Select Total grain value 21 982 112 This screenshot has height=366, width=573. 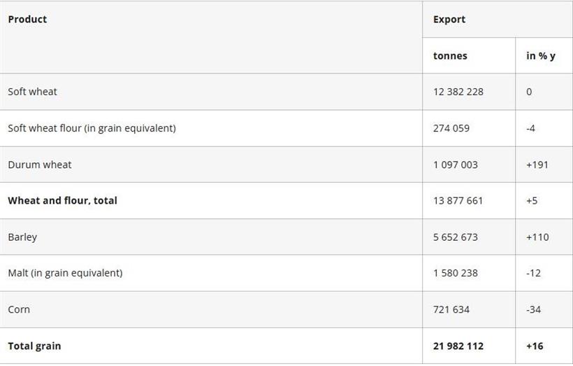(x=458, y=346)
